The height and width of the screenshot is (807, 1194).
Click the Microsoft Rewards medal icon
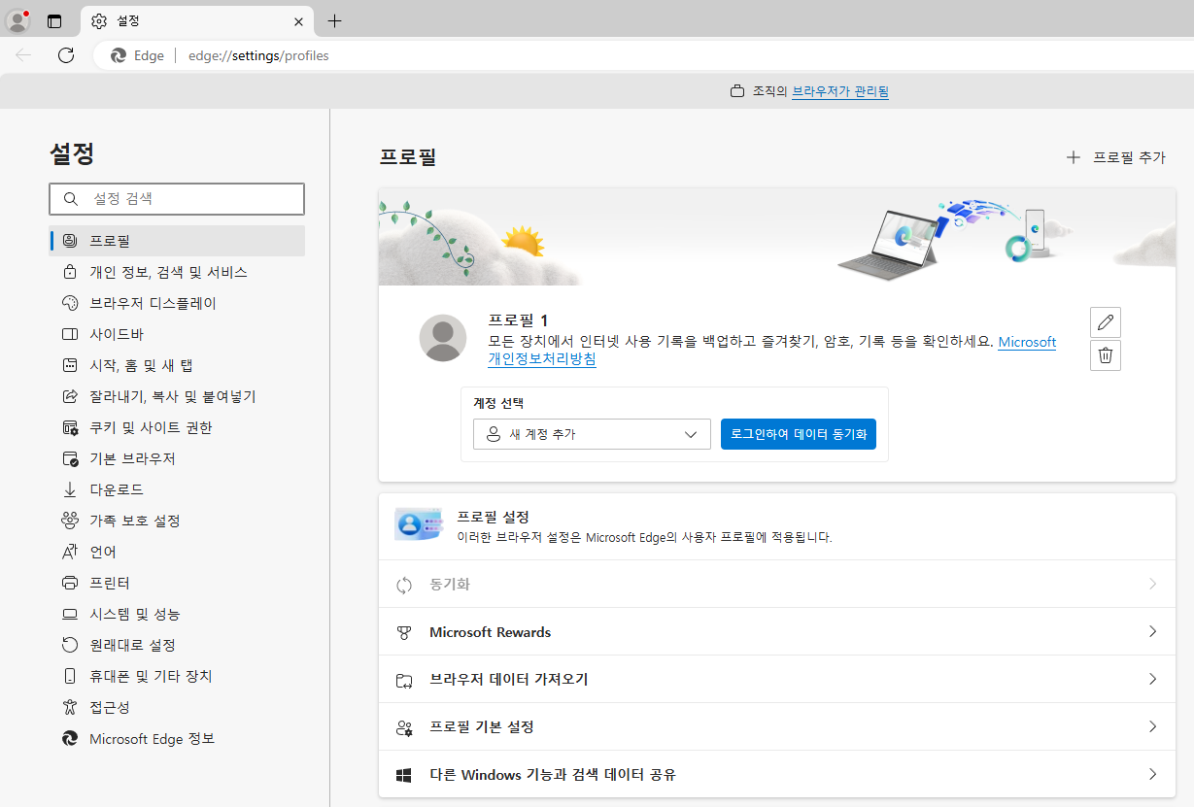(x=405, y=632)
